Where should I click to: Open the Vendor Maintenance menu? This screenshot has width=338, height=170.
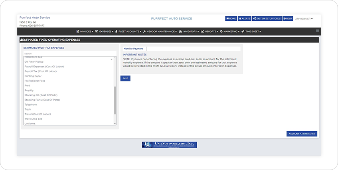coord(160,32)
